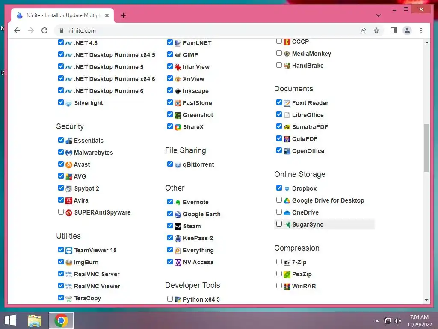Click the Greenshot icon

(x=178, y=115)
